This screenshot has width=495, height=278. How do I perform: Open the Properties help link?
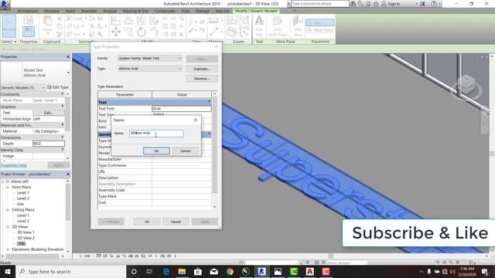click(14, 165)
